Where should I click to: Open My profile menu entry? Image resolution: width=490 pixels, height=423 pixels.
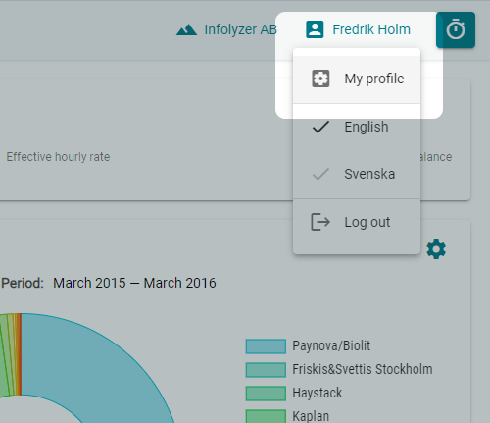[357, 79]
